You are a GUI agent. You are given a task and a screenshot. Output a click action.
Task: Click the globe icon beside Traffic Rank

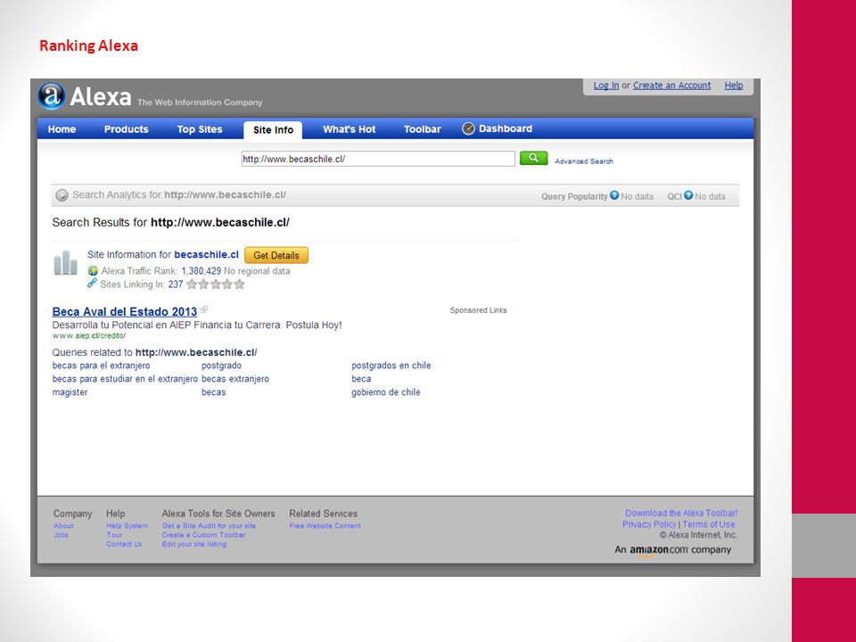pyautogui.click(x=93, y=271)
